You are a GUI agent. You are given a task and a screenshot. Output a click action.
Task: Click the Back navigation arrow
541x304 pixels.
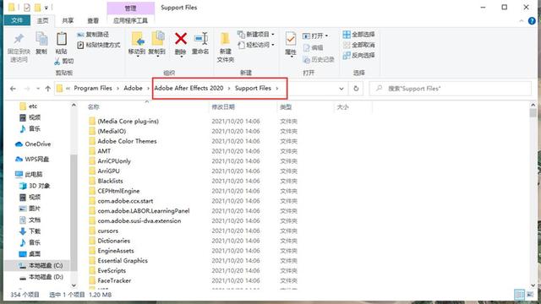(x=13, y=89)
